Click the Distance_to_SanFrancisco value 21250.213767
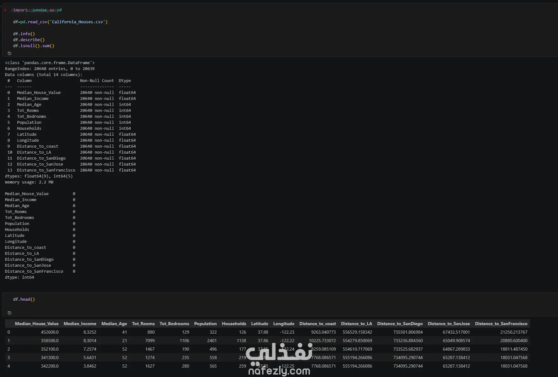Screen dimensions: 558x377 click(x=514, y=332)
